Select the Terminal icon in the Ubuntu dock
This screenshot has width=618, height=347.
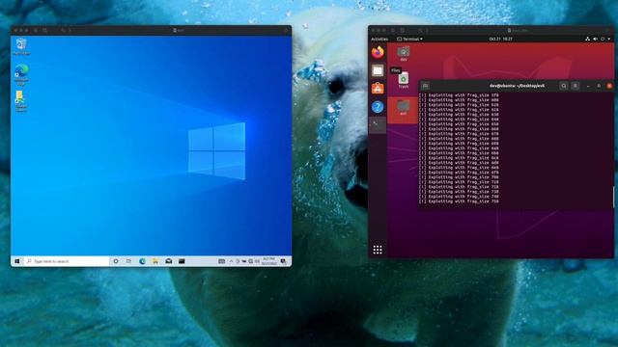point(378,124)
